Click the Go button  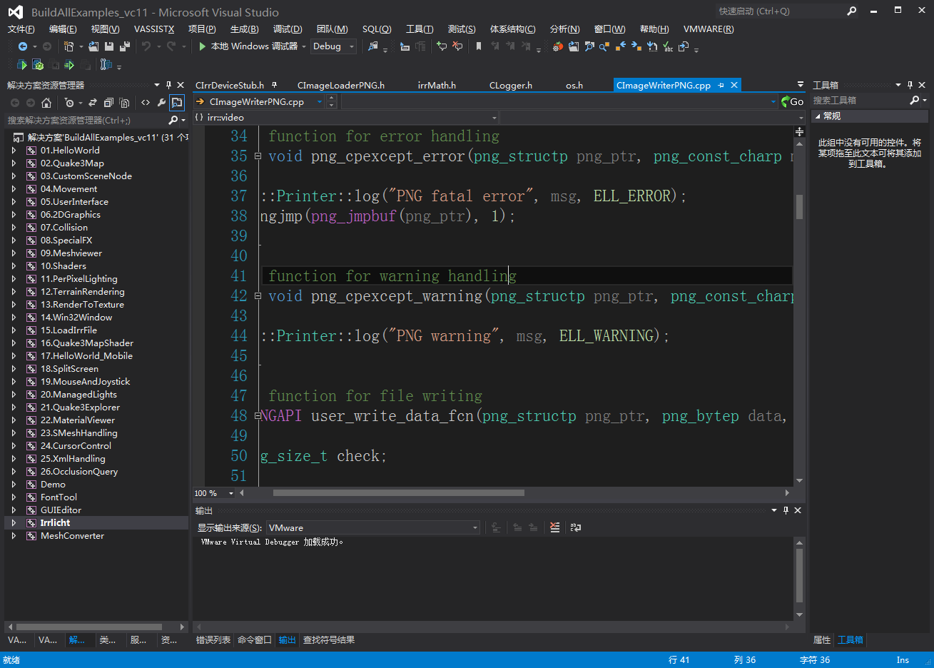click(x=792, y=101)
